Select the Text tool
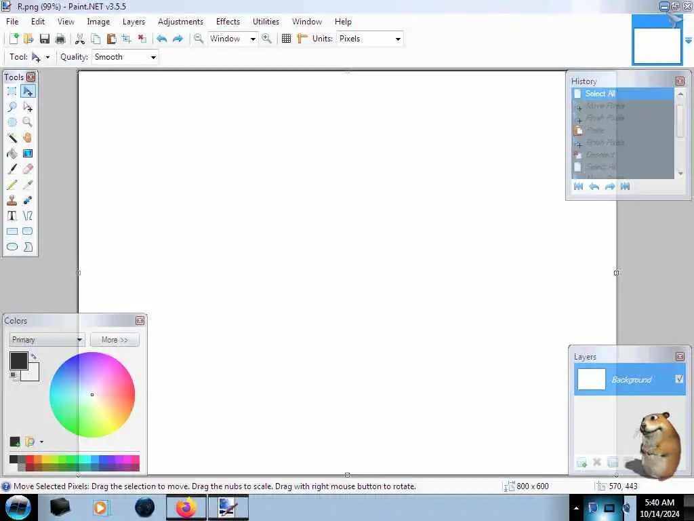This screenshot has height=521, width=694. pyautogui.click(x=12, y=216)
